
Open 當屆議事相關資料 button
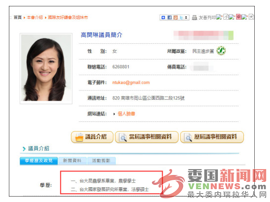coord(147,137)
